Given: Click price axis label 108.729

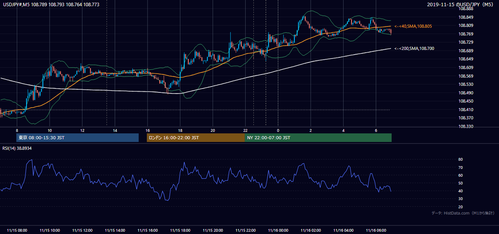Looking at the screenshot, I should [466, 42].
